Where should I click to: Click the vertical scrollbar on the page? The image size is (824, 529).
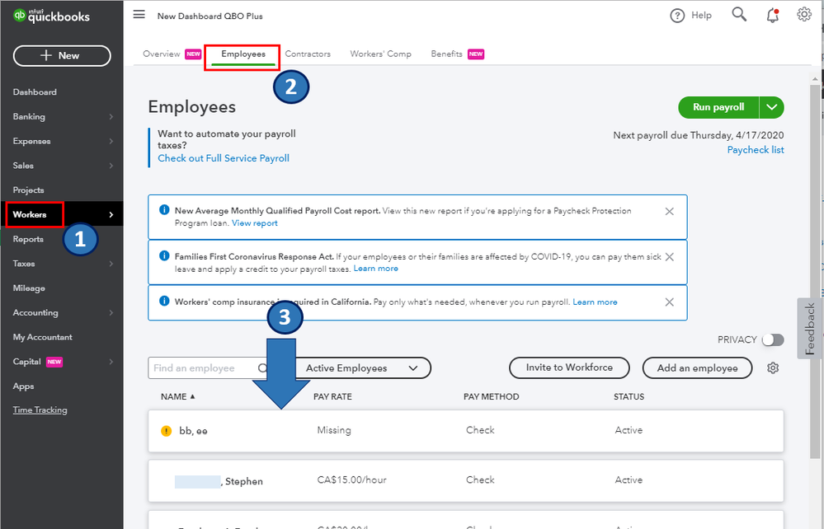(817, 247)
